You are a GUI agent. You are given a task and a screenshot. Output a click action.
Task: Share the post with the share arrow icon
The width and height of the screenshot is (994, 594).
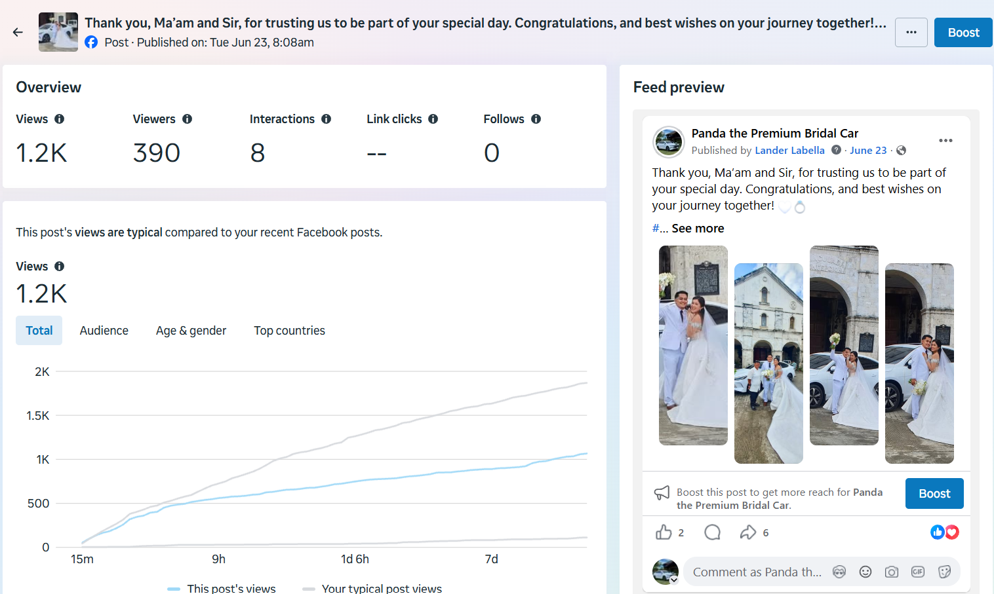748,532
